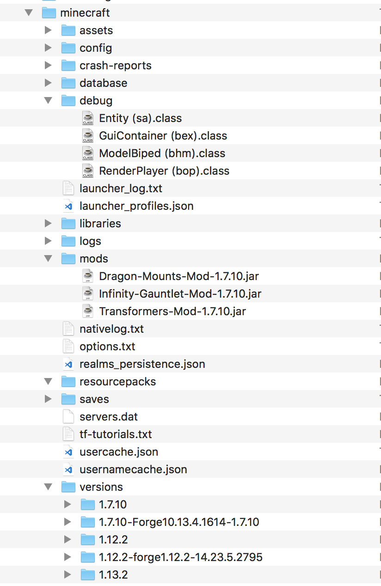Click the Infinity-Gauntlet-Mod jar file icon

pyautogui.click(x=88, y=293)
